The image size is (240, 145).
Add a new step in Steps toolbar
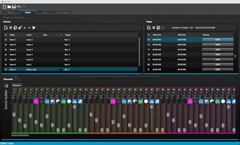click(149, 28)
